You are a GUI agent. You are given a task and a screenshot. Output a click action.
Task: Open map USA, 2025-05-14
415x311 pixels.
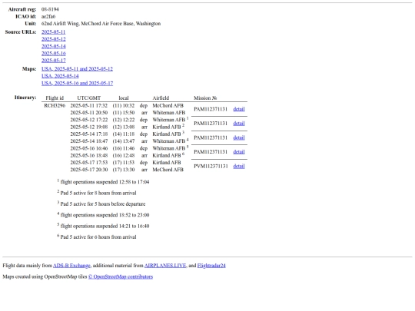coord(60,76)
